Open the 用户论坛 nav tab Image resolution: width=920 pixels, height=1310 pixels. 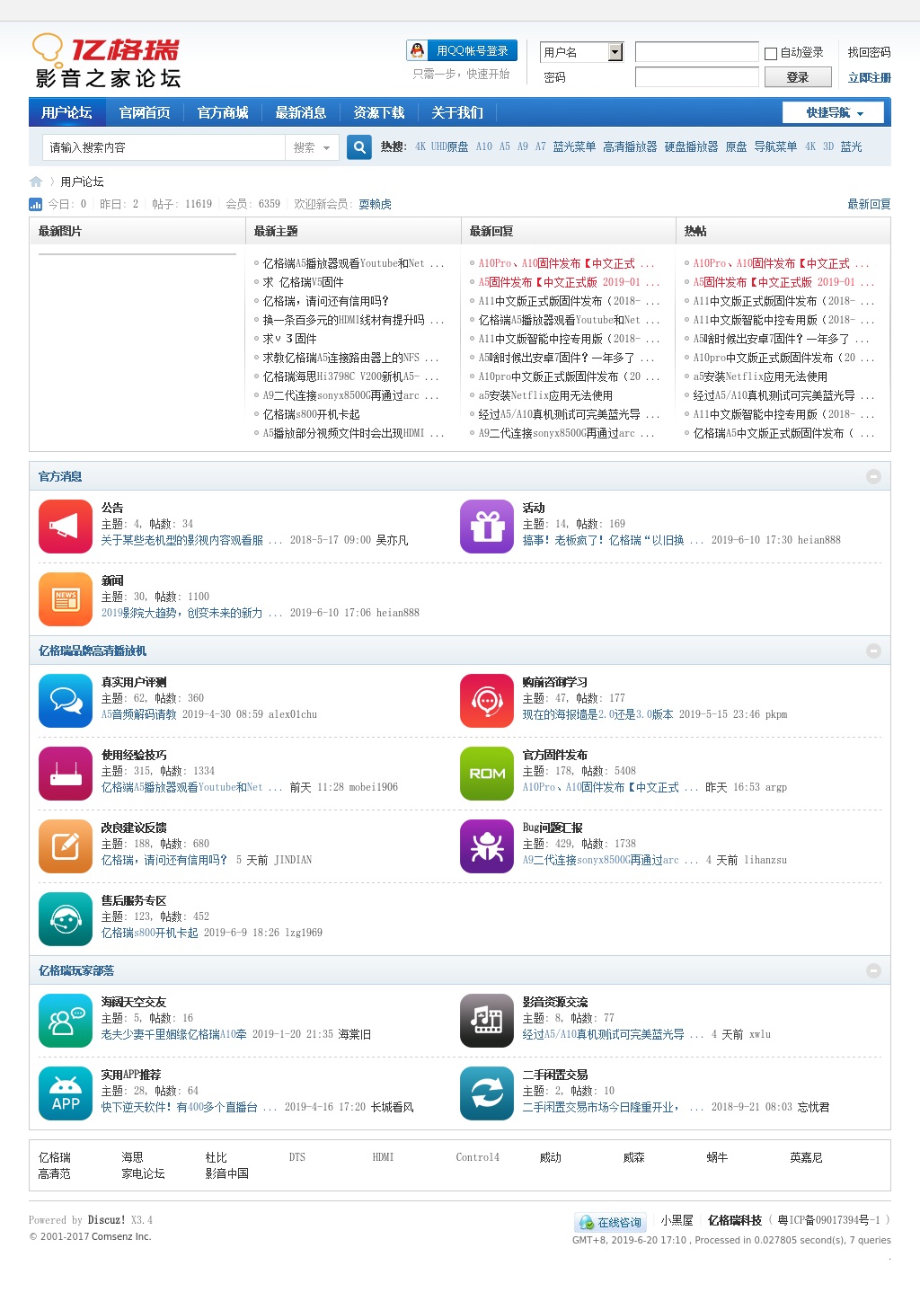point(66,112)
